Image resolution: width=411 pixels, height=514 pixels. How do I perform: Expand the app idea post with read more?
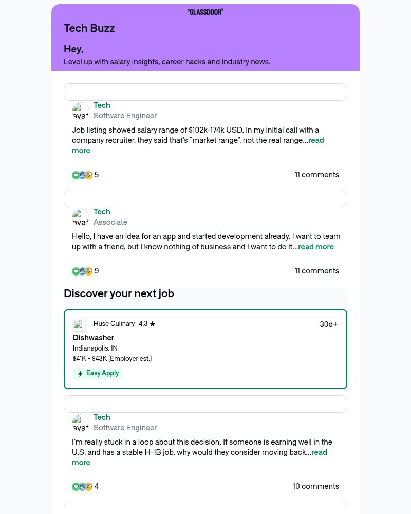click(316, 247)
